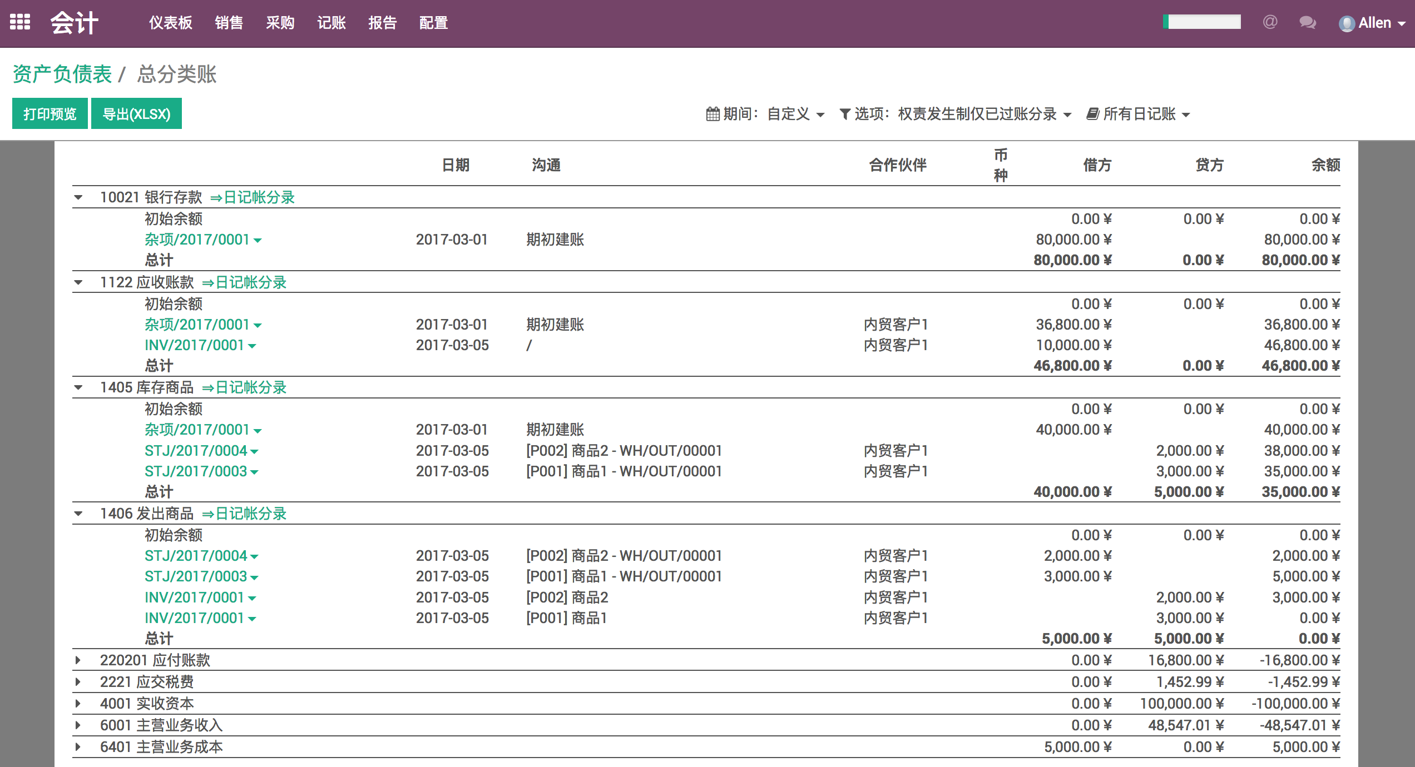
Task: Click the 导出(XLSX) button
Action: click(x=136, y=114)
